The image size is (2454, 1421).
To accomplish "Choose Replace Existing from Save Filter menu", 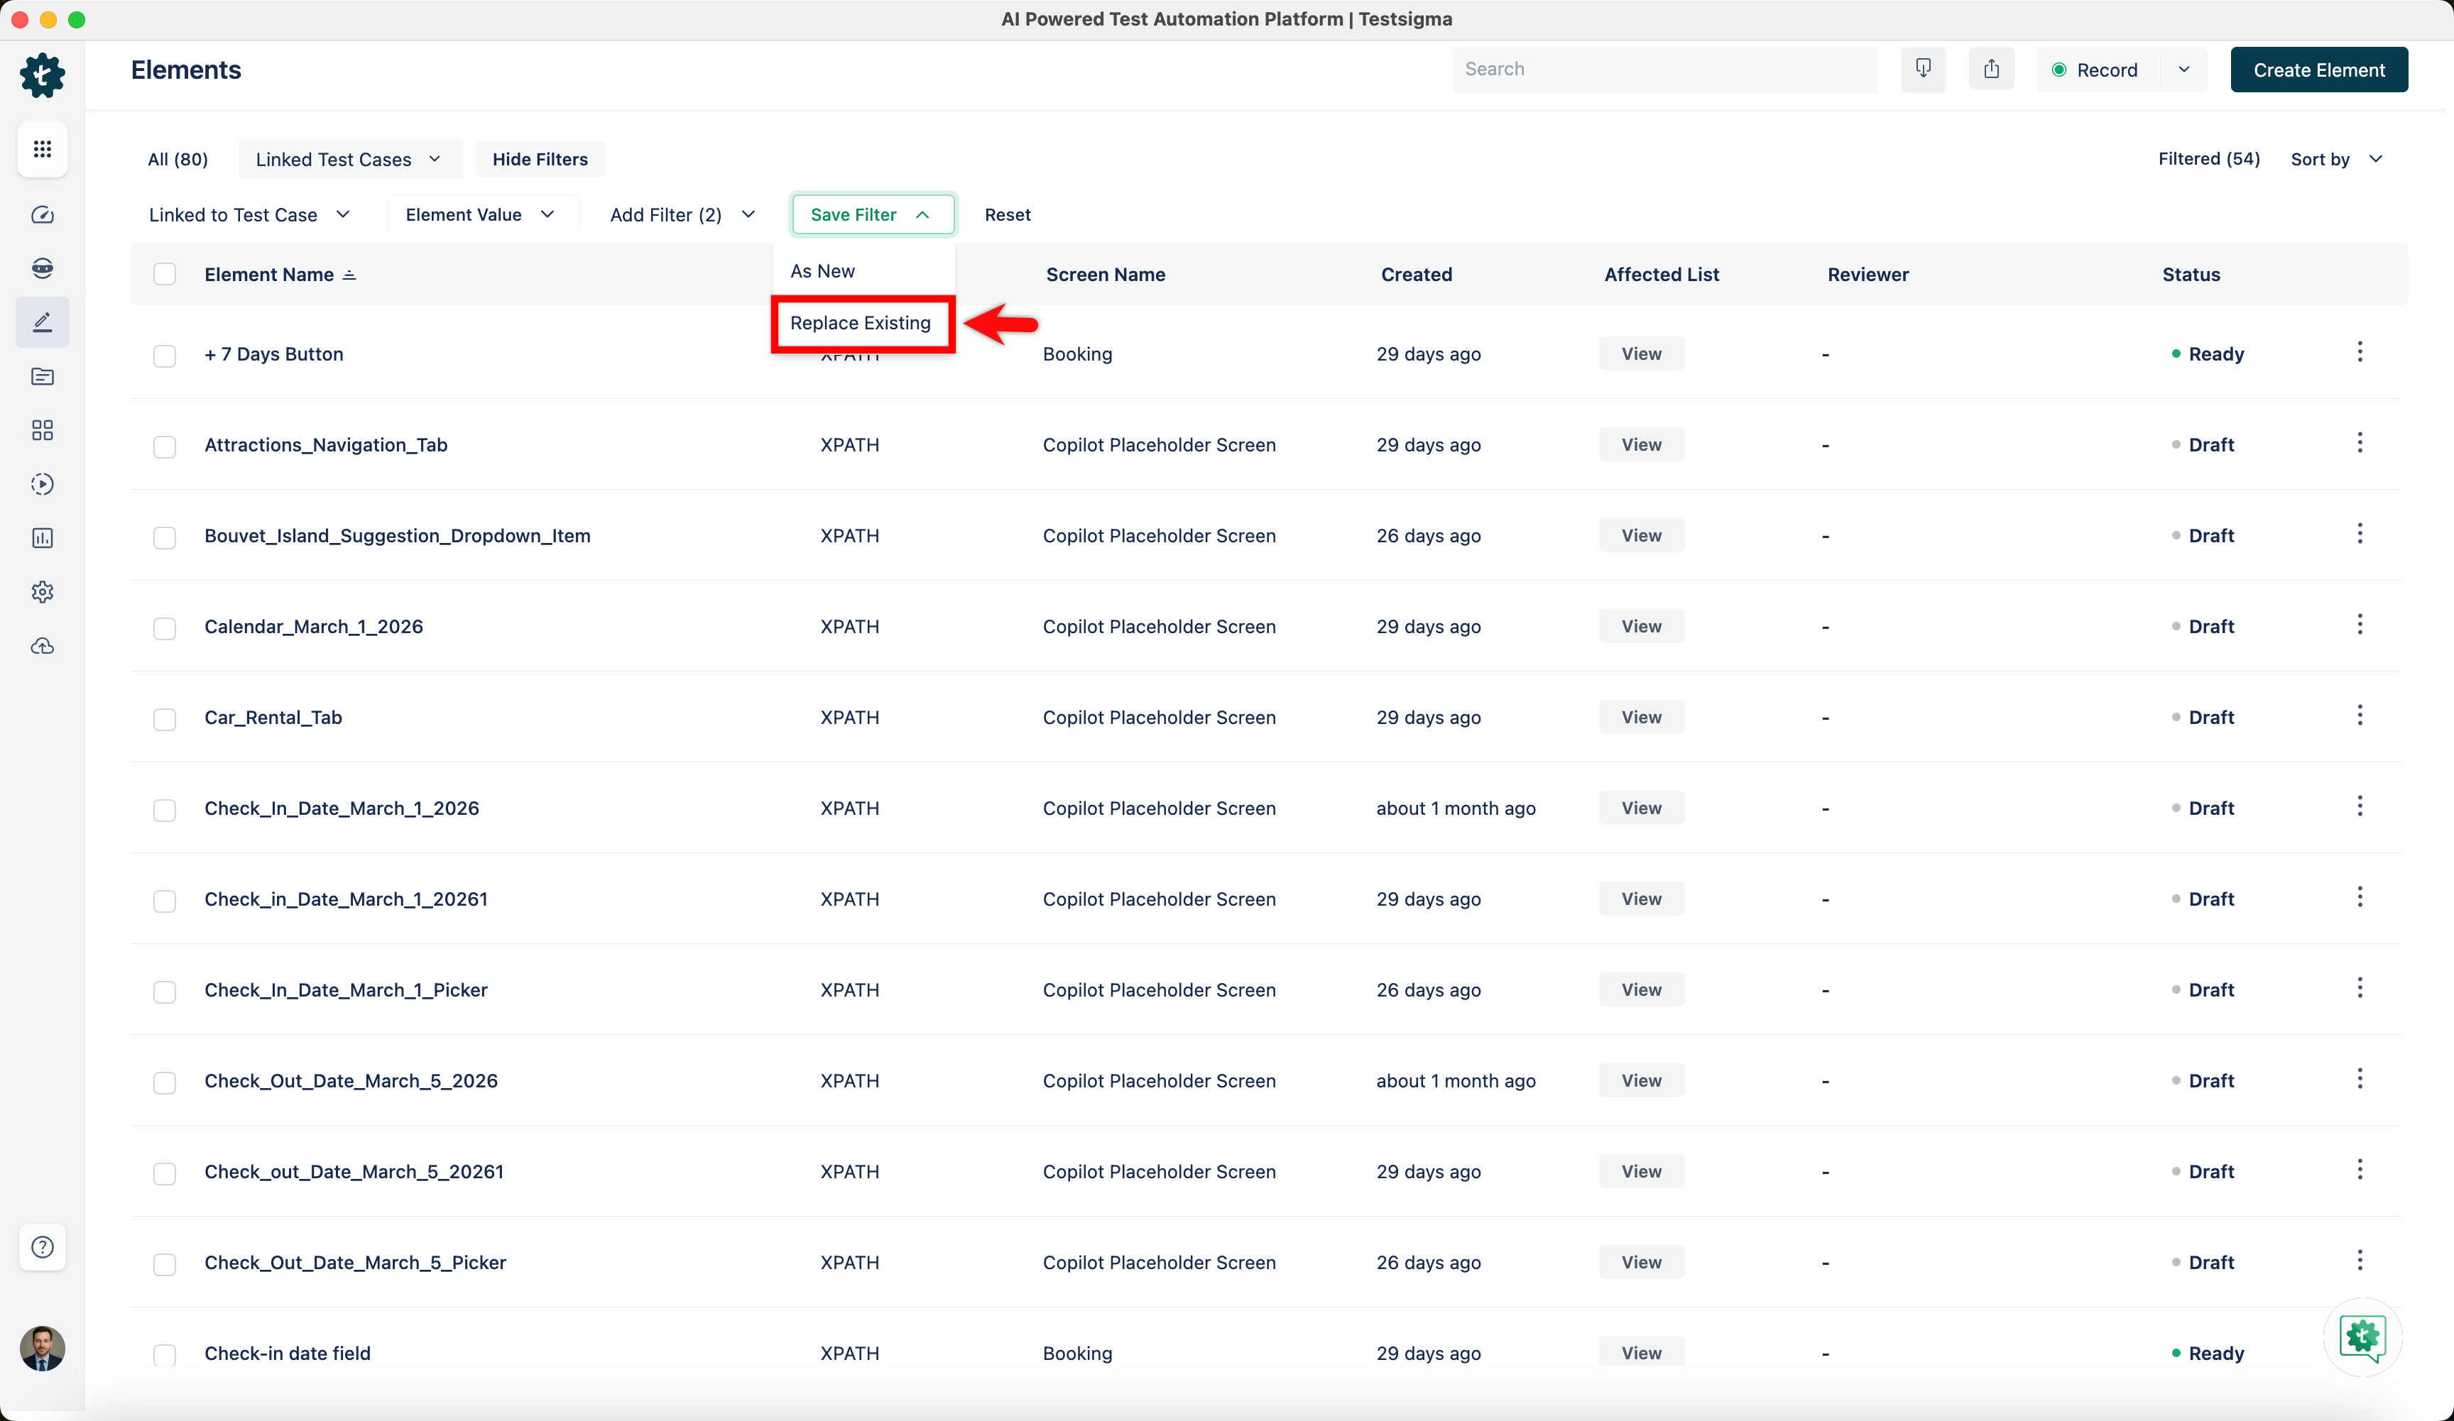I will (860, 323).
